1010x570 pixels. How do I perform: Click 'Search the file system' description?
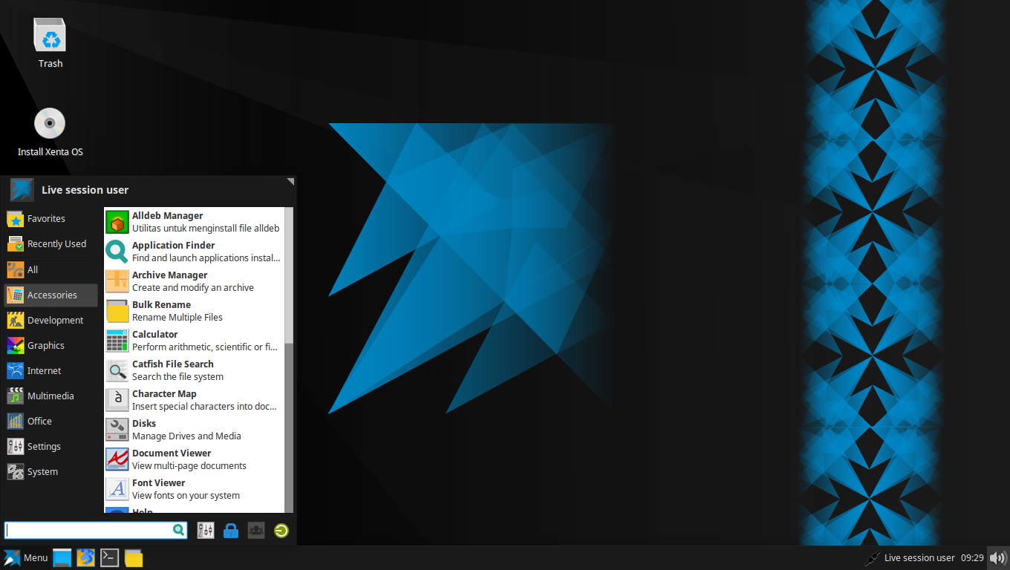tap(177, 377)
